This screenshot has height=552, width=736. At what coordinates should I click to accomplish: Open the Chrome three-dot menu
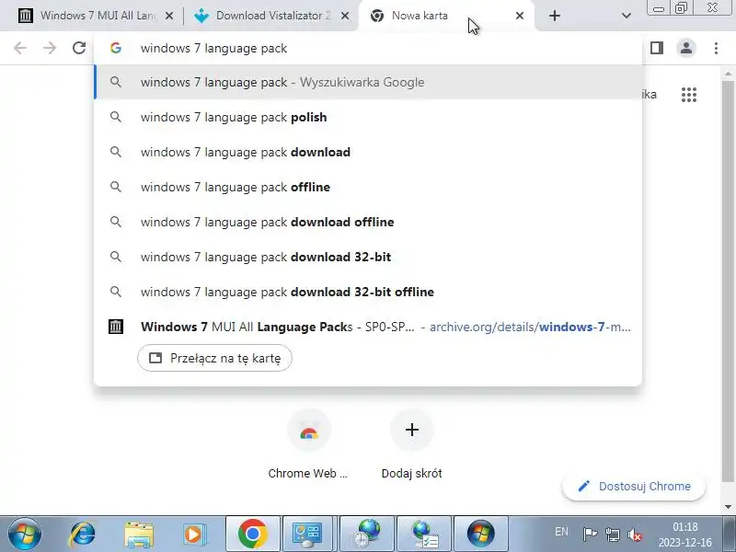click(x=716, y=48)
